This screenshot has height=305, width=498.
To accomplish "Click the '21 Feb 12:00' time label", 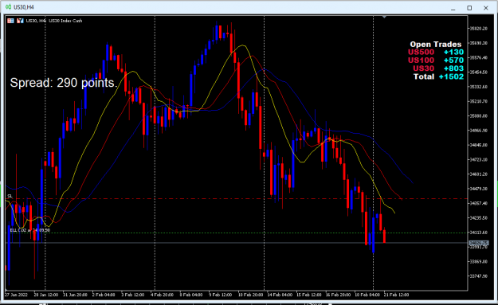I will pyautogui.click(x=396, y=295).
